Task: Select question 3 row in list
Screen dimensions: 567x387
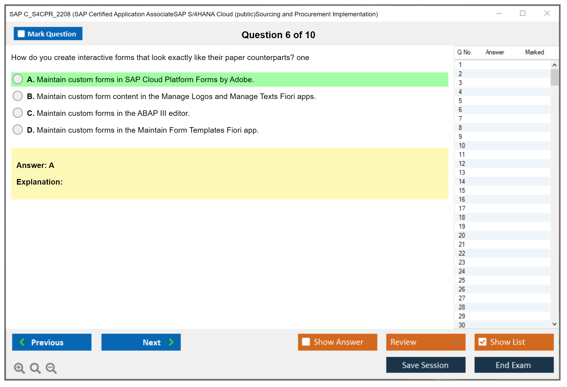Action: 460,83
